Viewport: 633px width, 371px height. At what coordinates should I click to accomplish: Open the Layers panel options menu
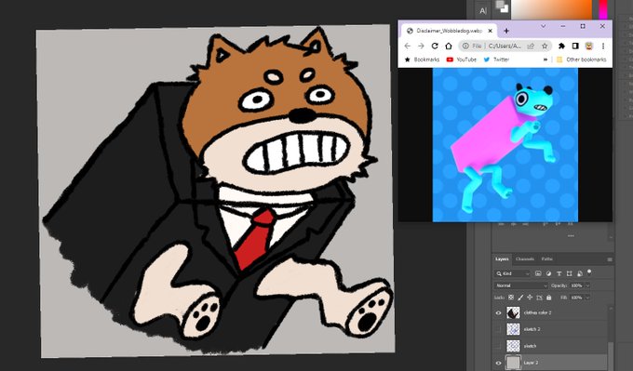click(x=610, y=259)
